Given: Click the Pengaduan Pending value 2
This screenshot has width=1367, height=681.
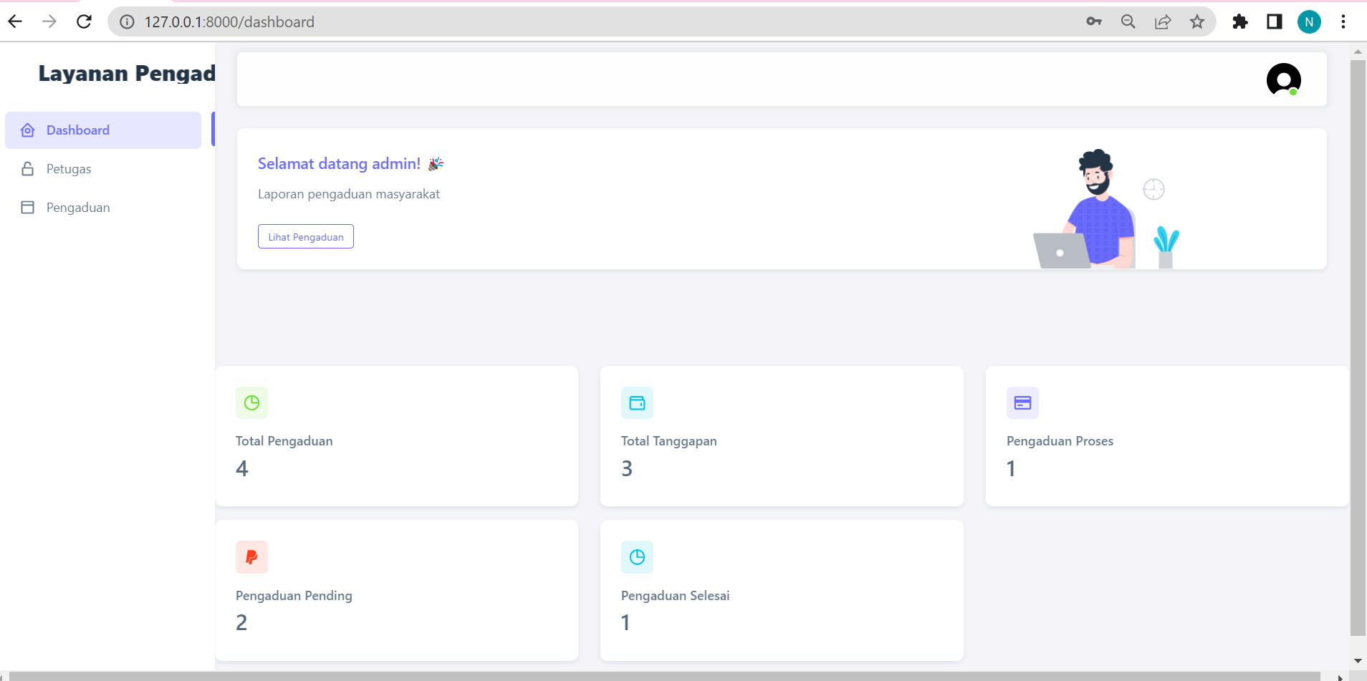Looking at the screenshot, I should pyautogui.click(x=241, y=623).
